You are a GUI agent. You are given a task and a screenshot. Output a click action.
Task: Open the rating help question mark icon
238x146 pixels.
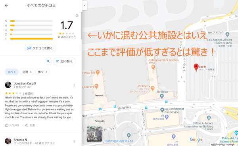click(77, 15)
